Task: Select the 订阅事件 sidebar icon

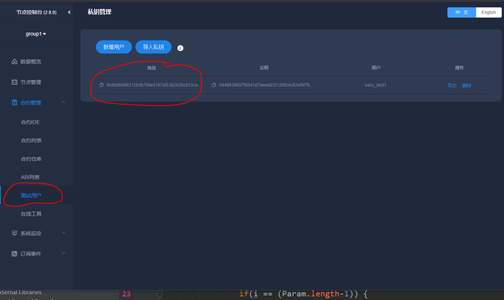Action: 14,253
